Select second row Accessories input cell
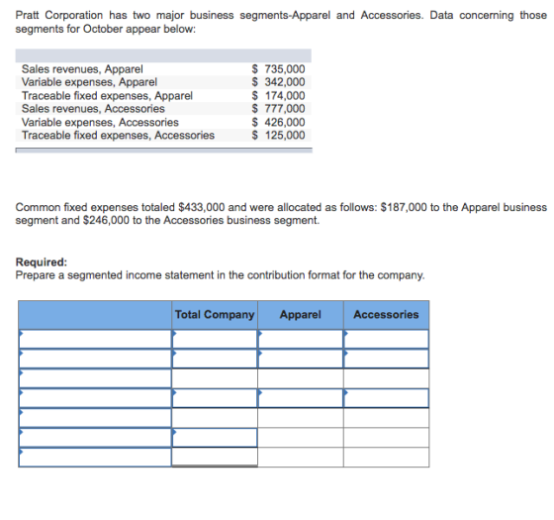This screenshot has height=520, width=554. coord(386,359)
